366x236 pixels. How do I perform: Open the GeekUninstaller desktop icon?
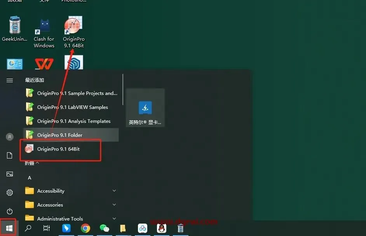click(x=14, y=29)
